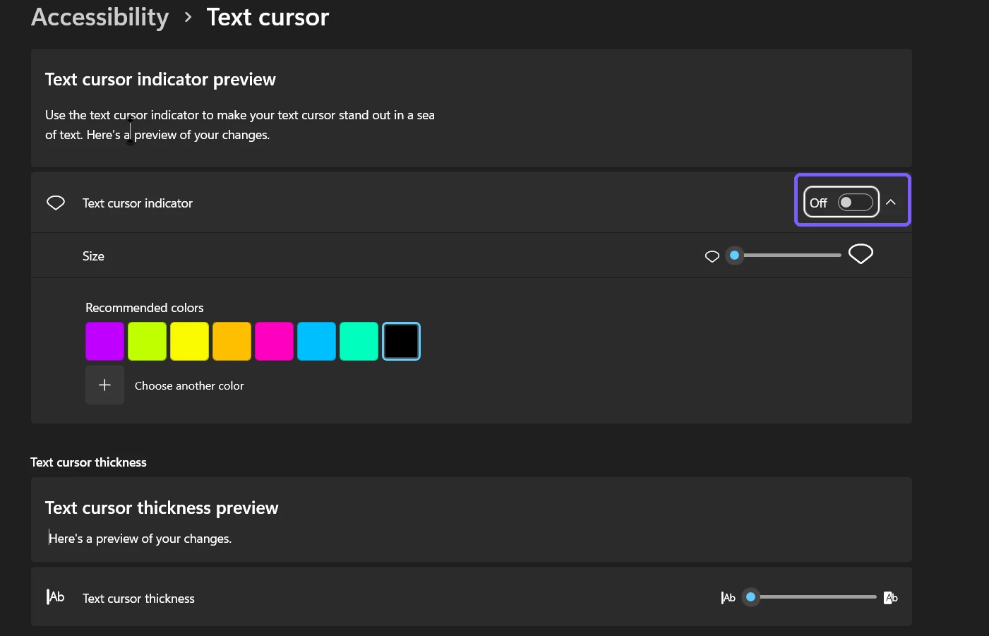Click the 'Text cursor thickness preview' heading
Viewport: 989px width, 636px height.
click(162, 508)
